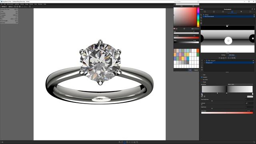
Task: Click the icon in the bottom-left corner of the status bar
Action: [2, 142]
